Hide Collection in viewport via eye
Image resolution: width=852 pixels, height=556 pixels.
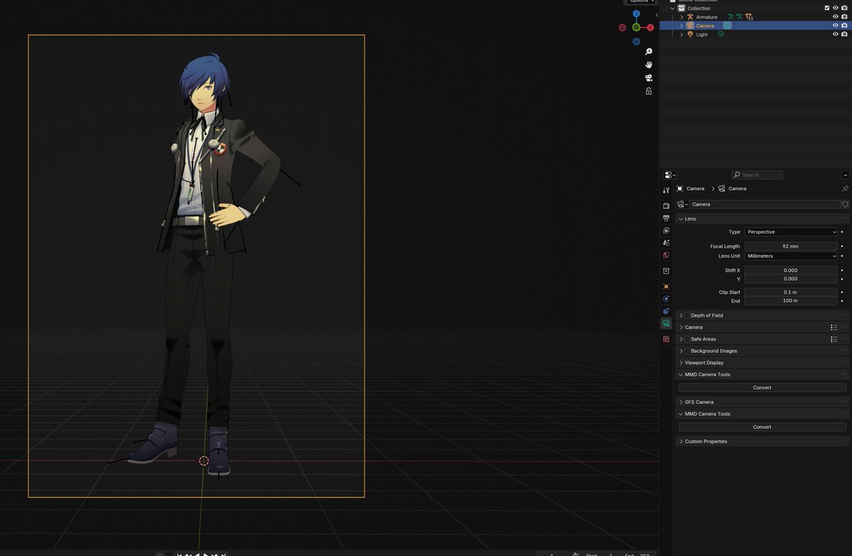[x=836, y=8]
